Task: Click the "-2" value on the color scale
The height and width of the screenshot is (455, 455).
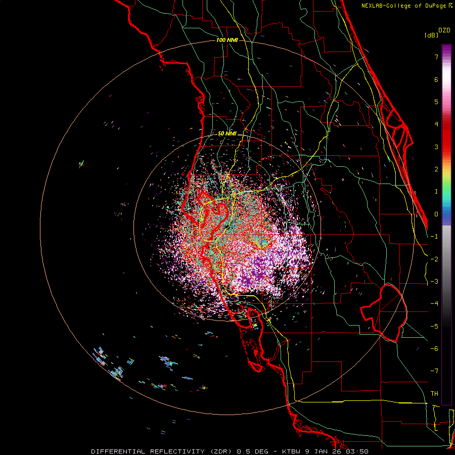Action: pos(434,259)
